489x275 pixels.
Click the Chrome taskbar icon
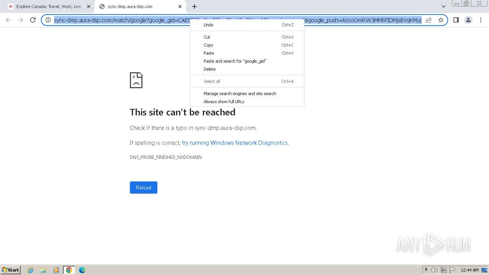(69, 270)
